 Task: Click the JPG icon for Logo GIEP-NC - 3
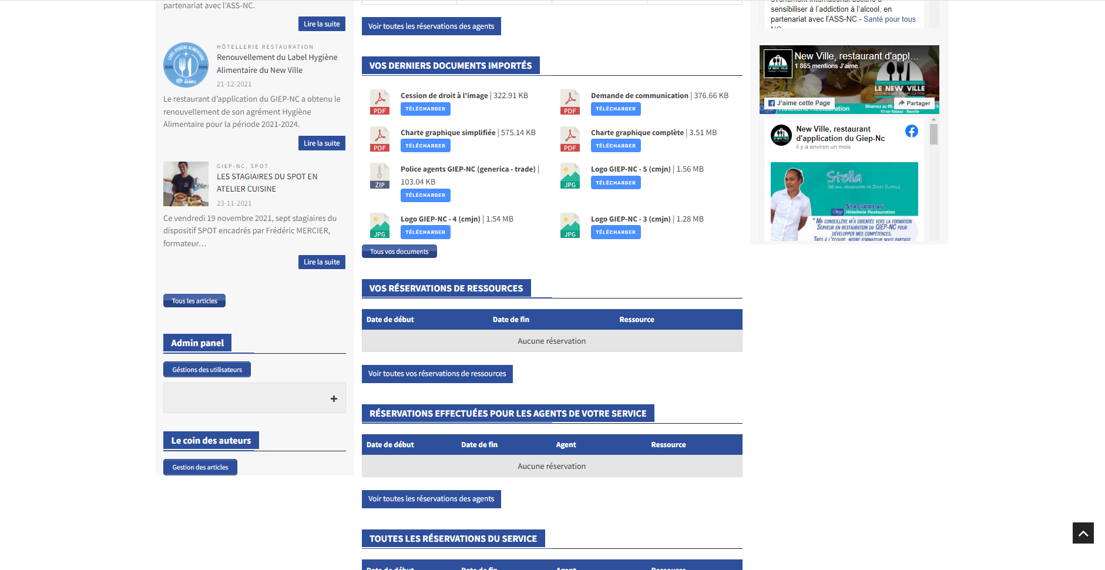570,226
